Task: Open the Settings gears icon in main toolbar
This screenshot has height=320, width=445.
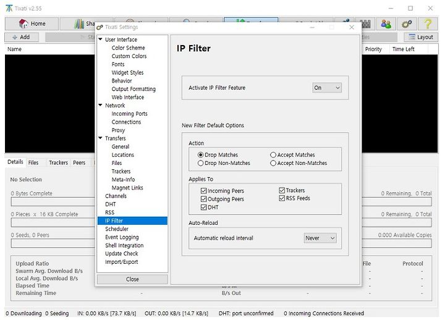Action: click(x=407, y=24)
